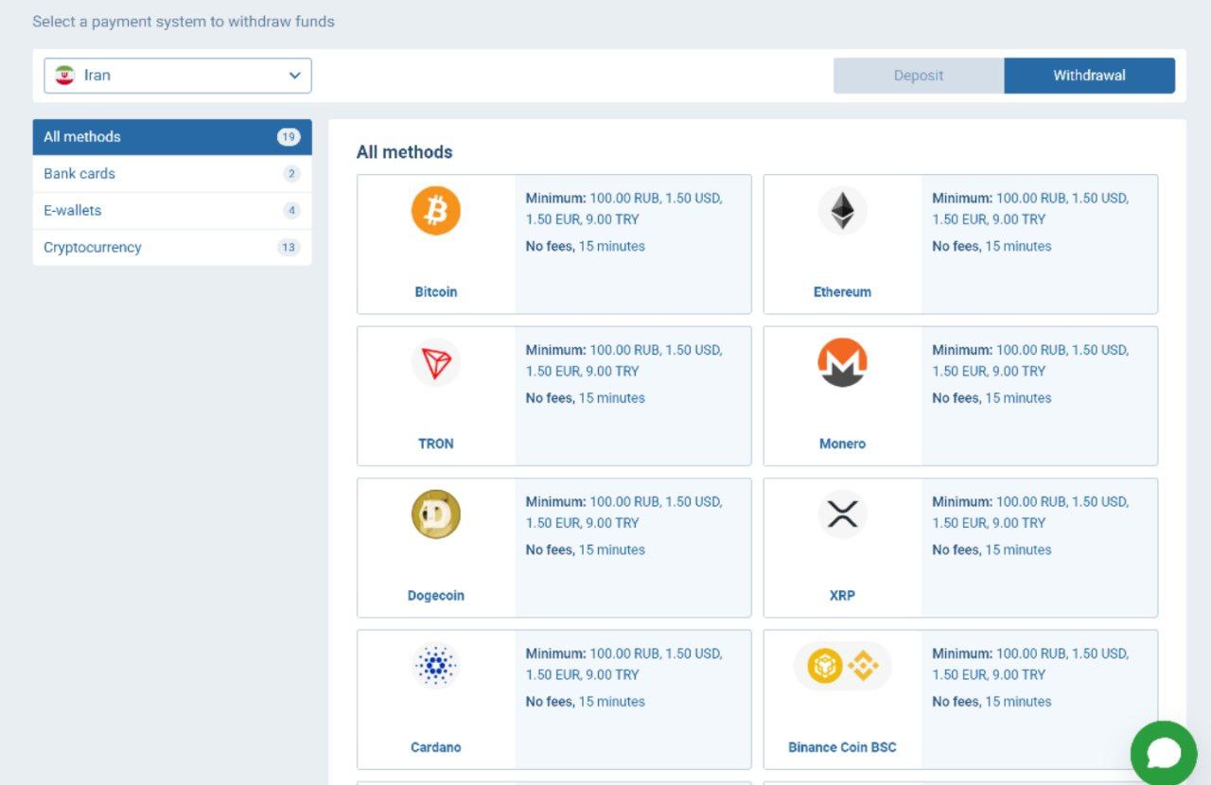Select the Dogecoin coin icon
Viewport: 1211px width, 785px height.
tap(435, 515)
